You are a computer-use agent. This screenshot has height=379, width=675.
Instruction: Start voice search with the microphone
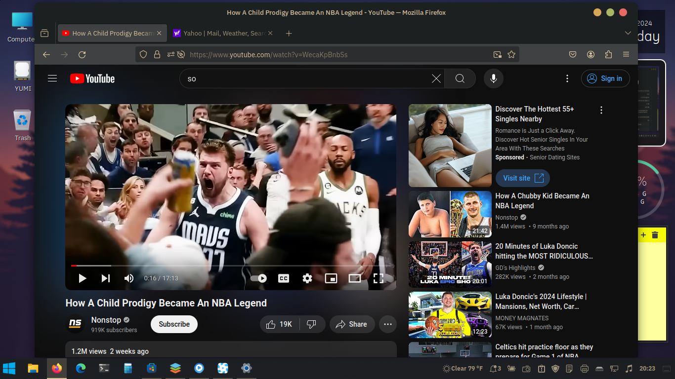pos(494,78)
